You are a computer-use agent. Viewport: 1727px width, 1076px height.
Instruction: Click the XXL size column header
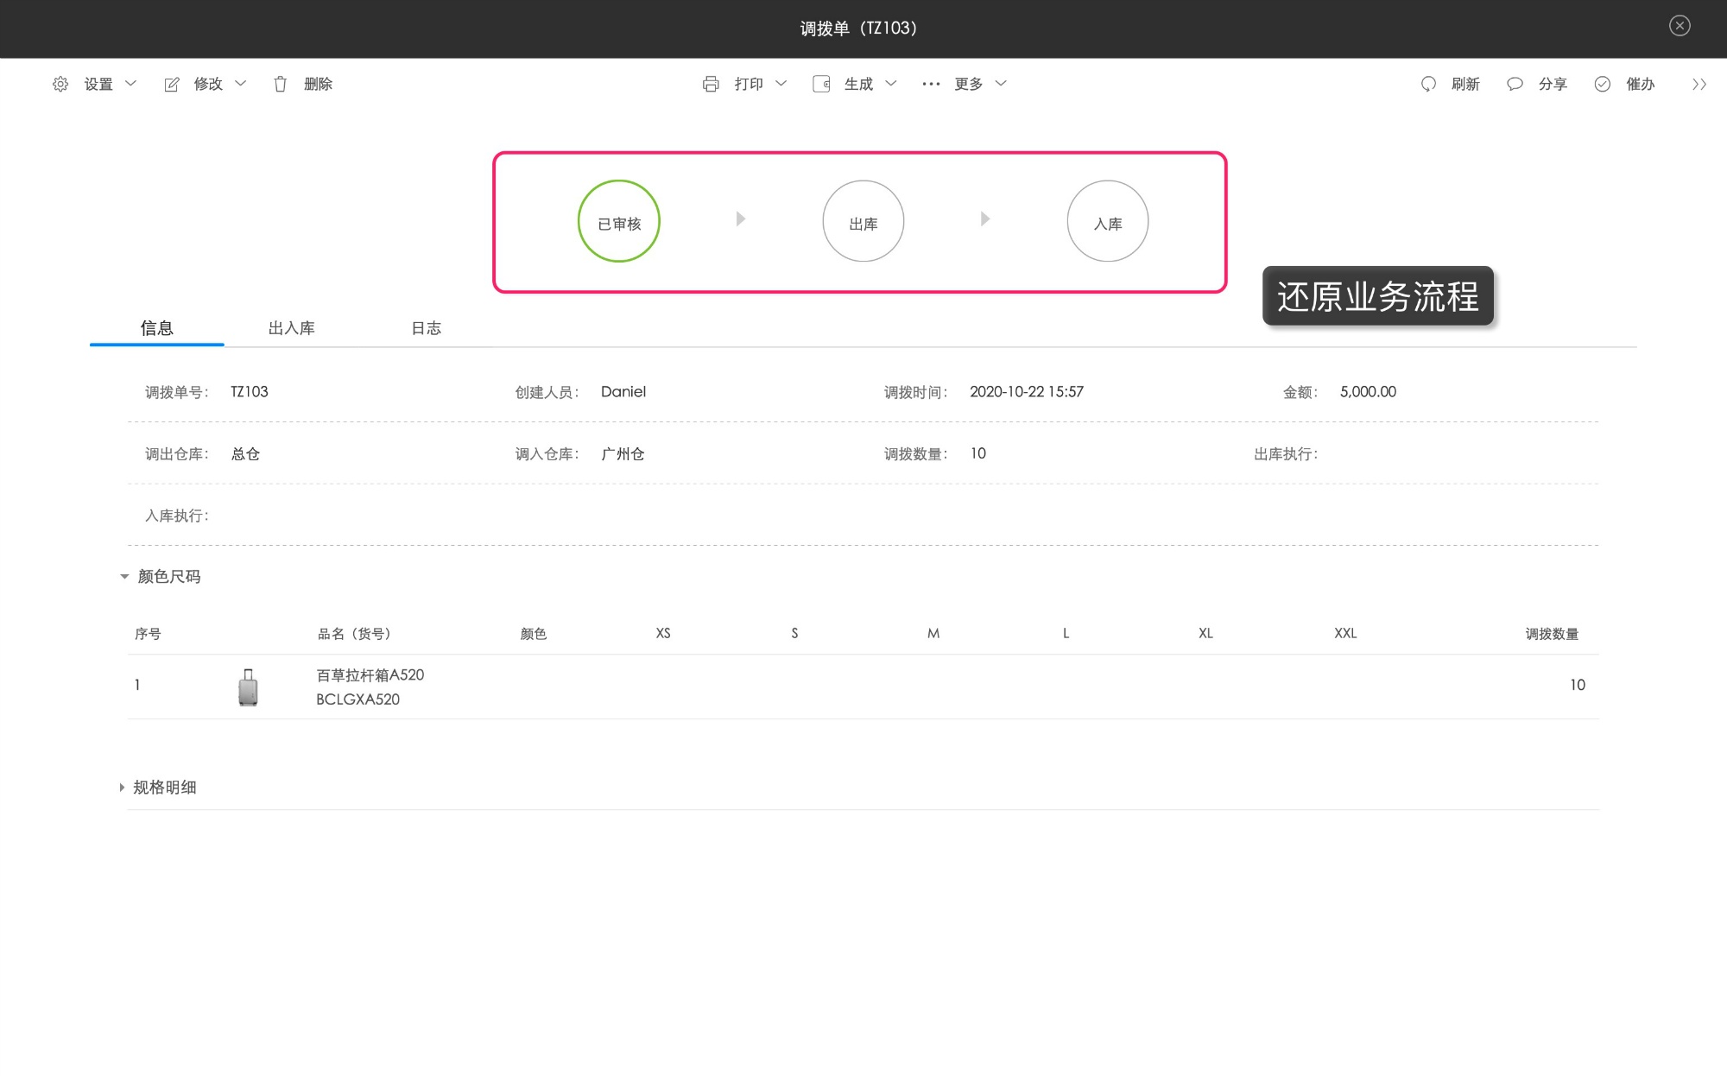pos(1345,634)
